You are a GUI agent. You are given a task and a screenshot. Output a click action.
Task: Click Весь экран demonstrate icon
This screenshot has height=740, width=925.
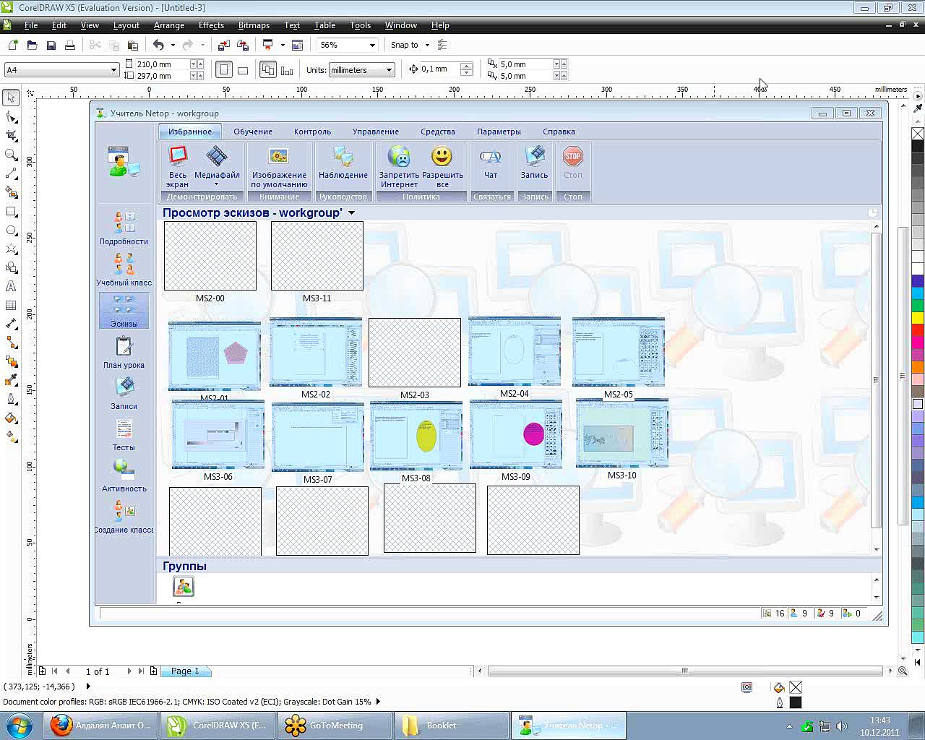(178, 167)
